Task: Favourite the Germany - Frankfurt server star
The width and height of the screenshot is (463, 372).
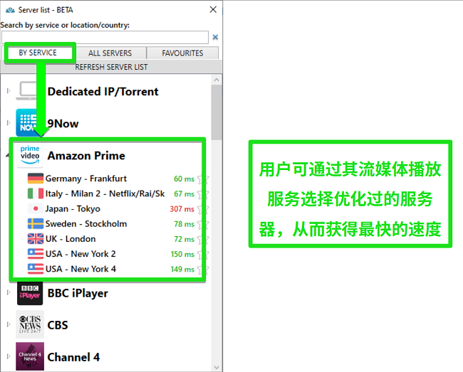Action: point(203,179)
